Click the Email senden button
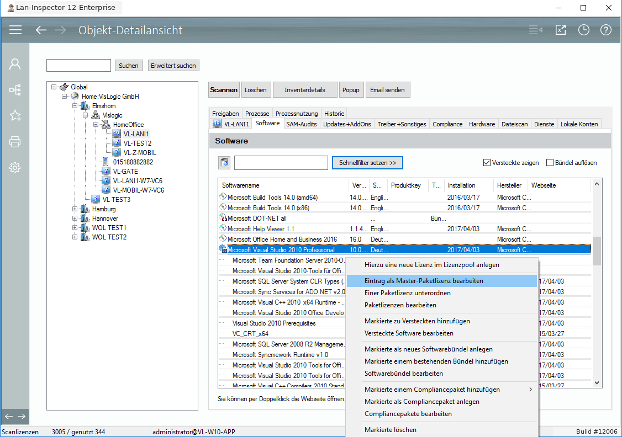The height and width of the screenshot is (437, 622). pos(387,90)
